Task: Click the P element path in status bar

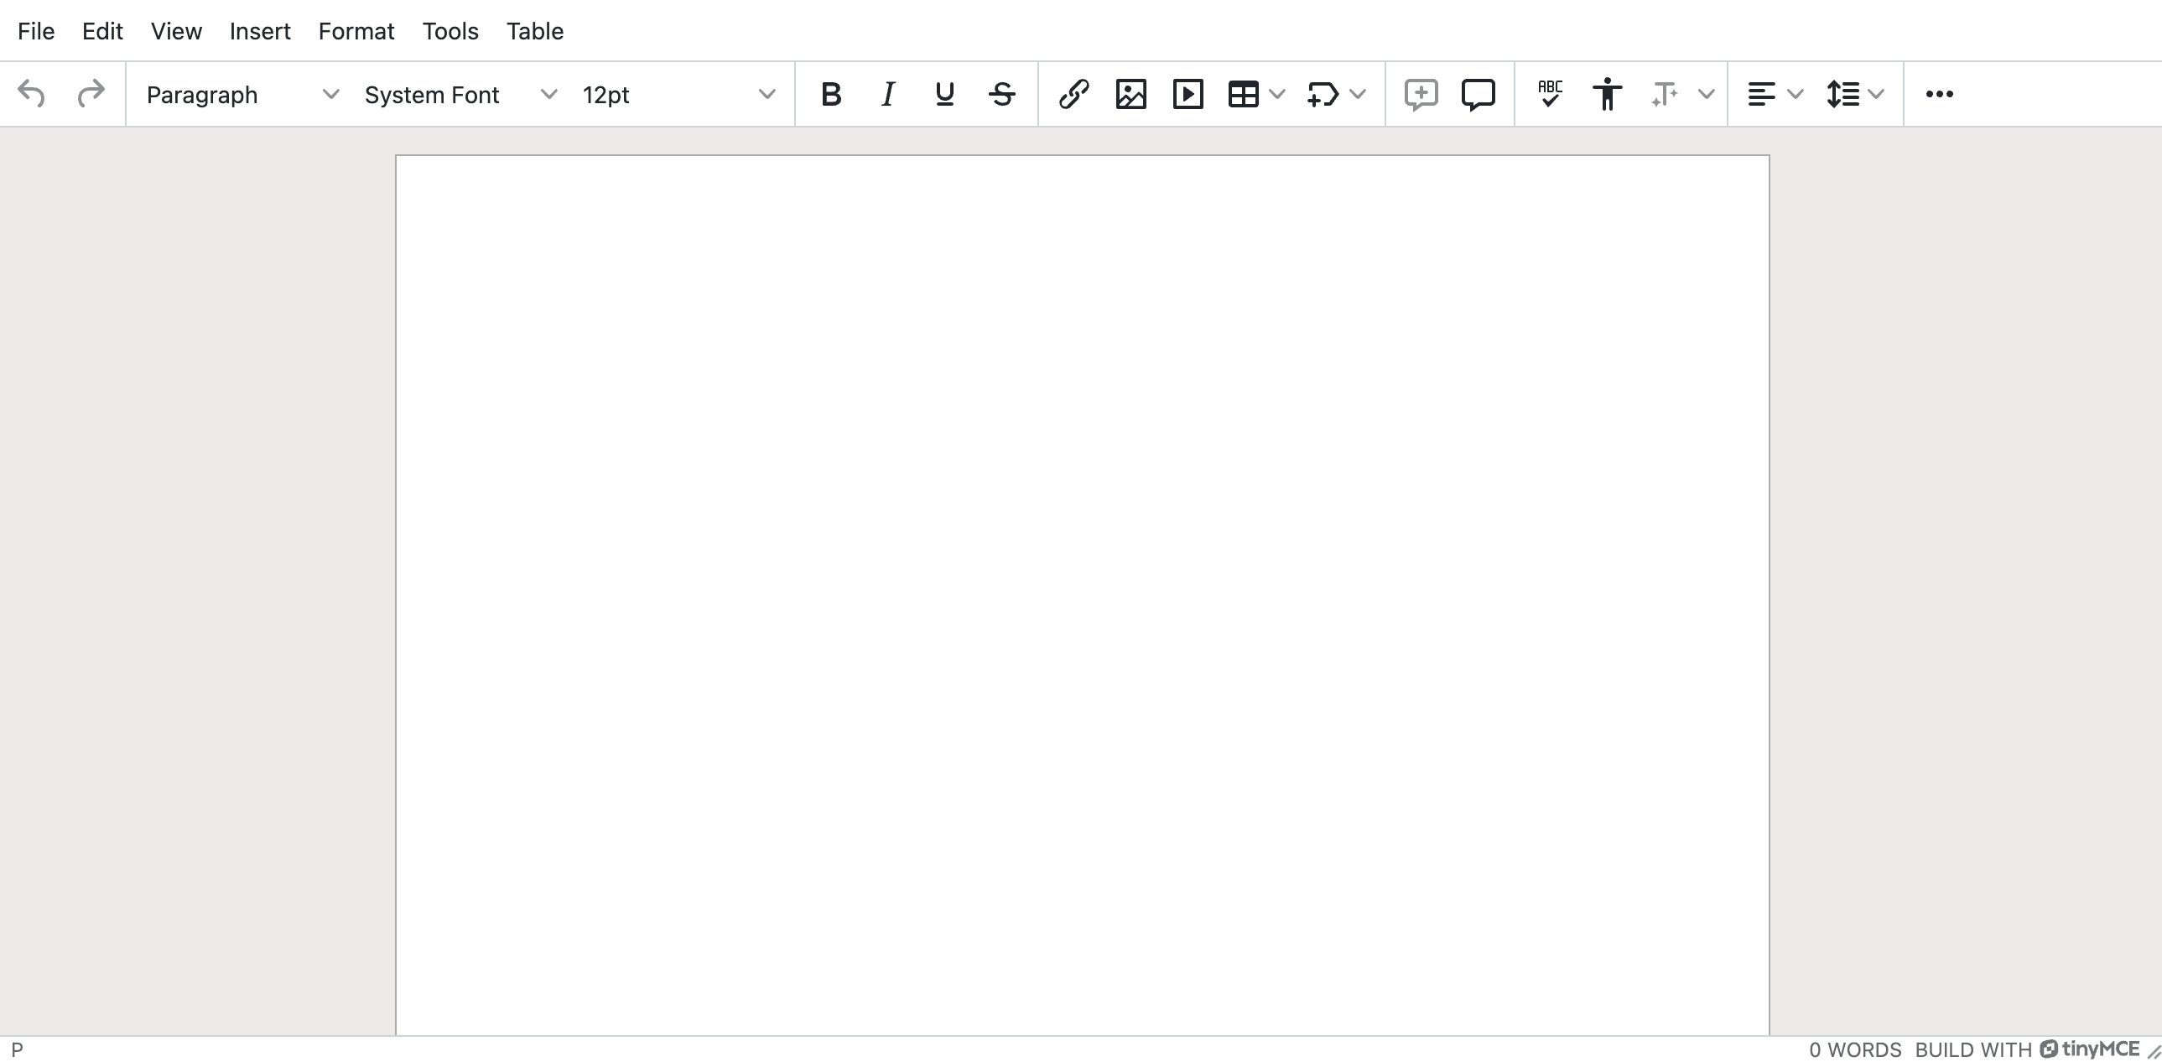Action: click(17, 1049)
